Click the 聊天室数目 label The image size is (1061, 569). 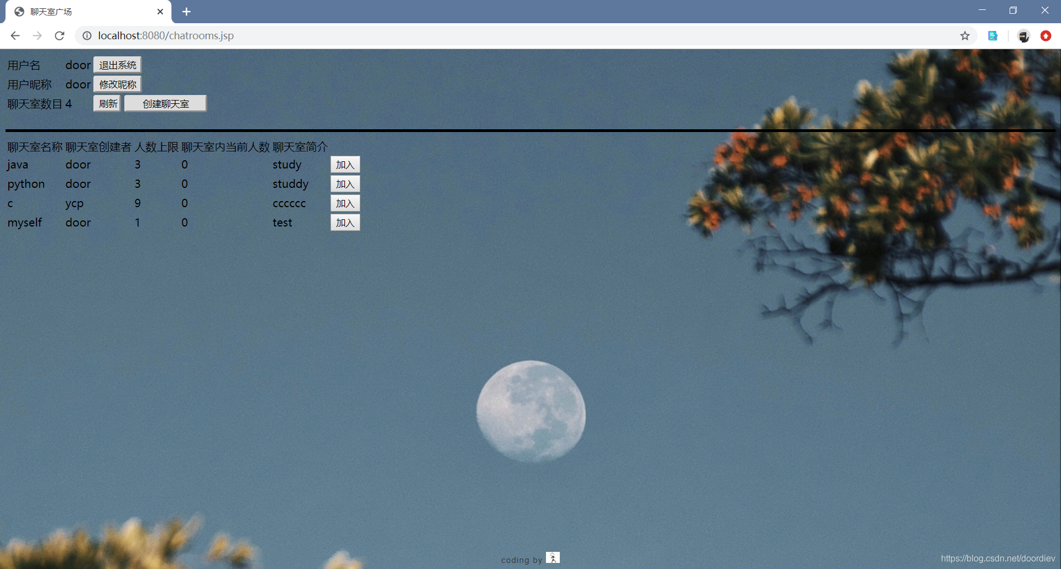click(x=35, y=104)
